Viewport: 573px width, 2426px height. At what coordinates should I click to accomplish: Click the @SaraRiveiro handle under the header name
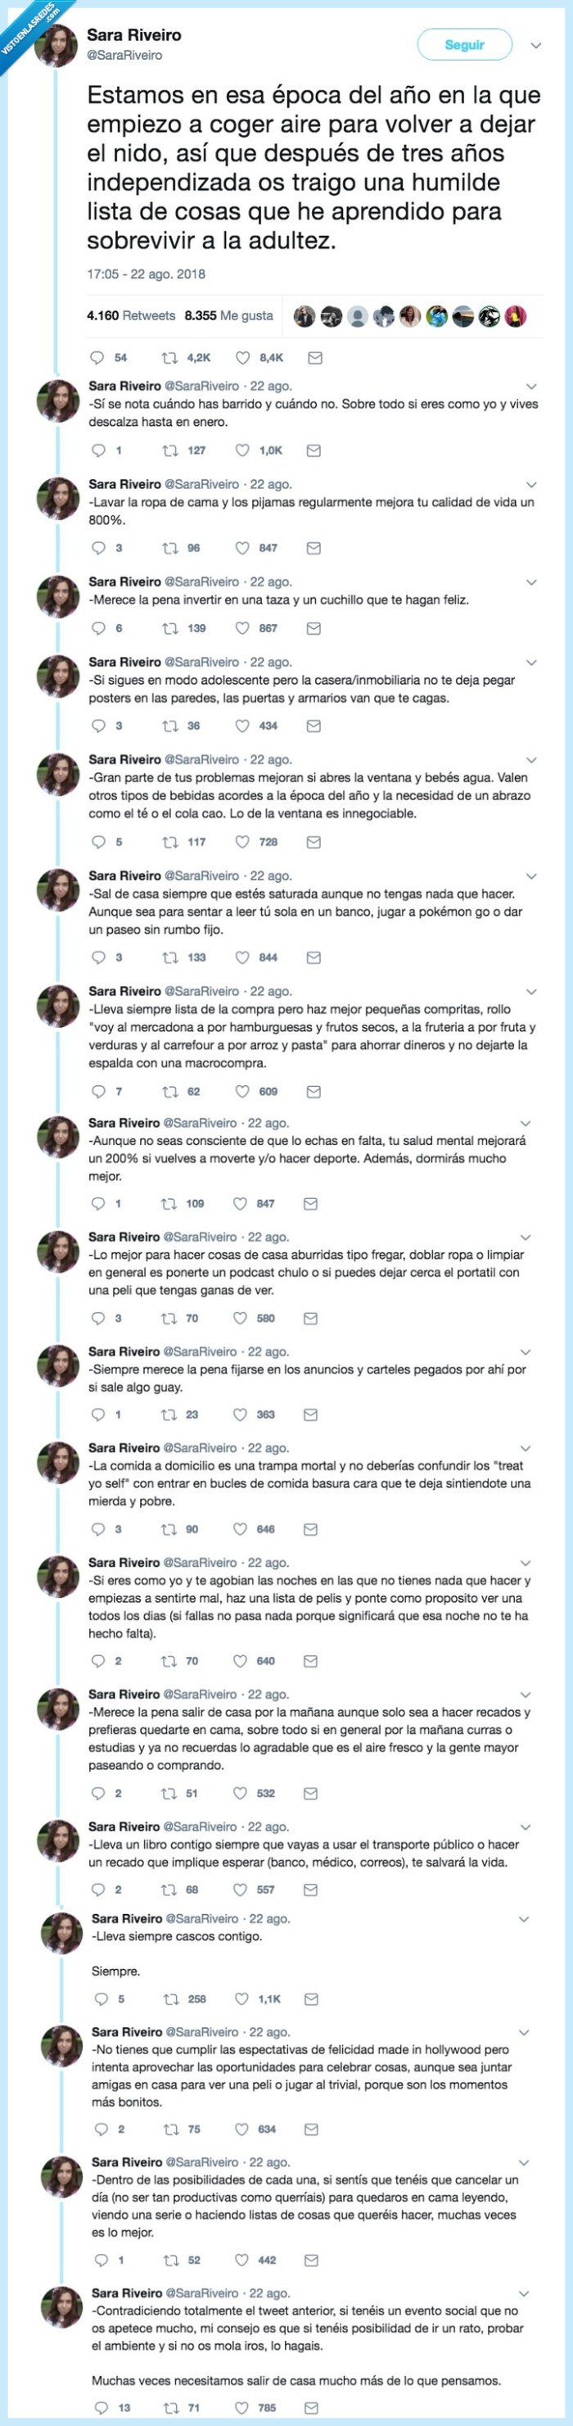tap(124, 56)
